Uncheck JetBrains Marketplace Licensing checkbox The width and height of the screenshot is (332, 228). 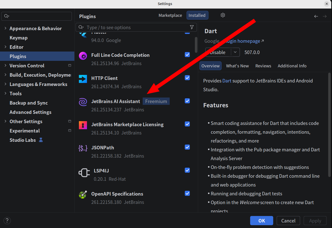[187, 124]
